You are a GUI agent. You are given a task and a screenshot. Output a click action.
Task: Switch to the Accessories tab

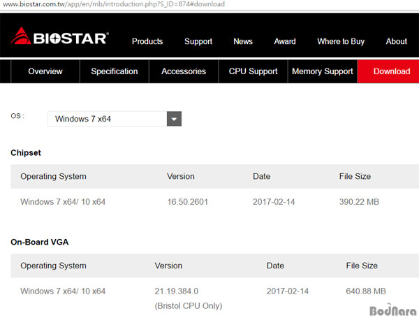[x=184, y=71]
